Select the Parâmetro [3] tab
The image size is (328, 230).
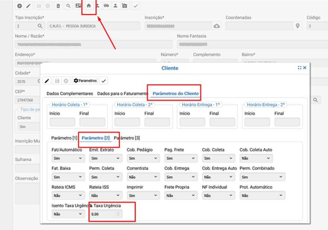point(127,138)
